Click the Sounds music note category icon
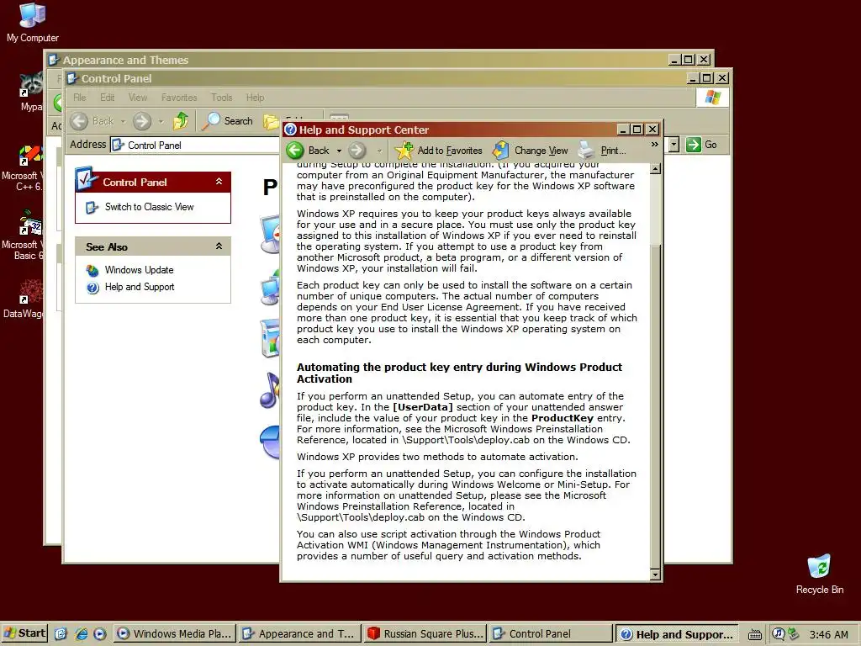 click(x=270, y=390)
